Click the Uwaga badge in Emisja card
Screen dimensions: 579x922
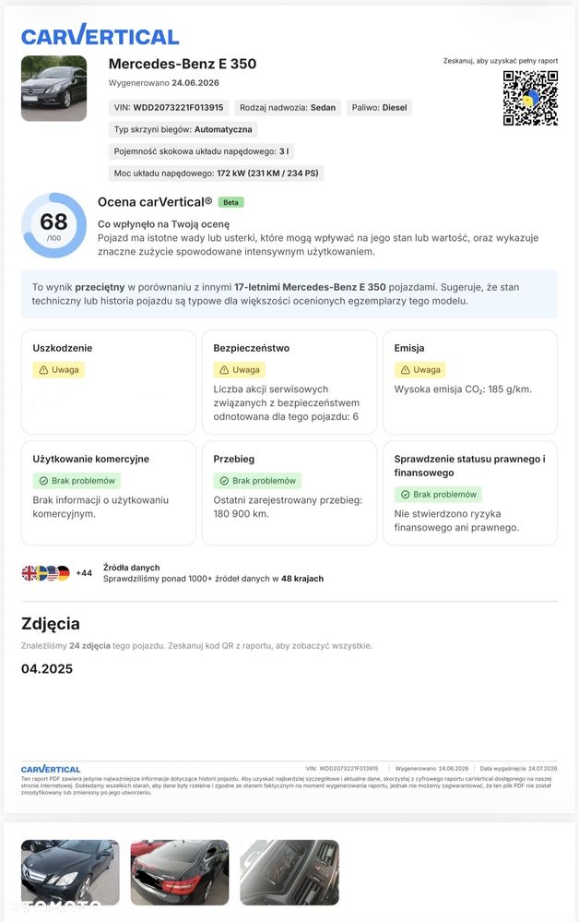(419, 370)
